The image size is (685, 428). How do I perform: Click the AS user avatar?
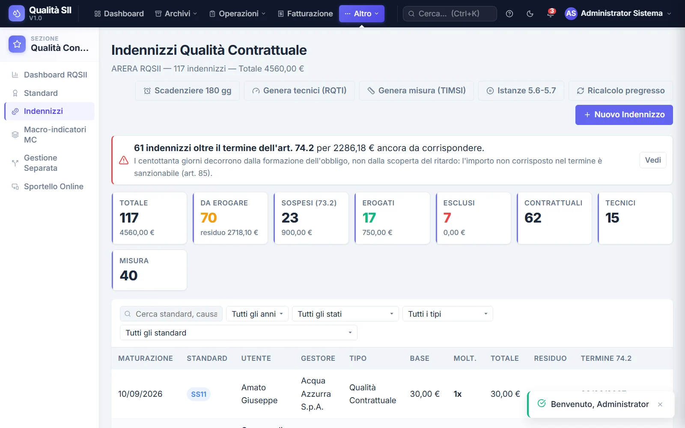[x=571, y=13]
